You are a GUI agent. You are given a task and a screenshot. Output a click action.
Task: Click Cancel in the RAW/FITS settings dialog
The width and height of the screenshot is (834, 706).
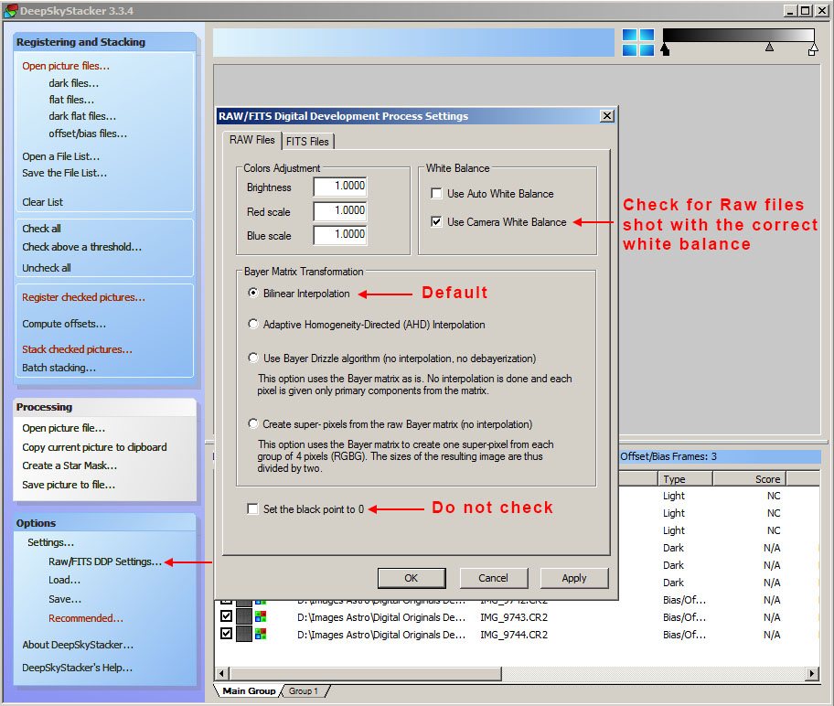tap(493, 578)
